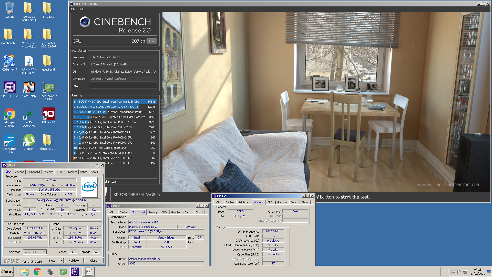Click the Run button next to CPU score
The height and width of the screenshot is (277, 492).
point(151,41)
